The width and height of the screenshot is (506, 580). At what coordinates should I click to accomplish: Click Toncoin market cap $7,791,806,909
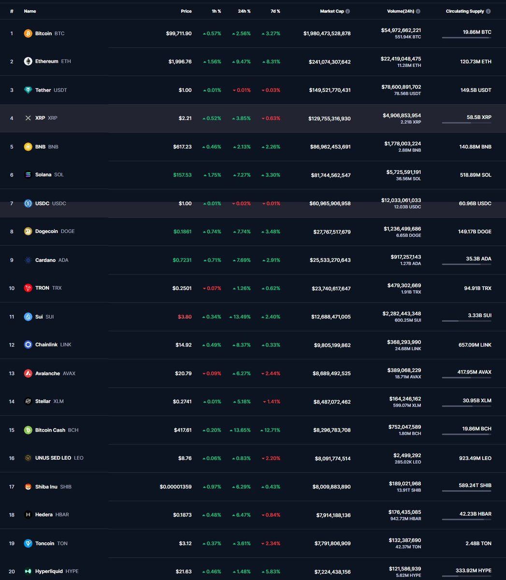click(x=333, y=543)
